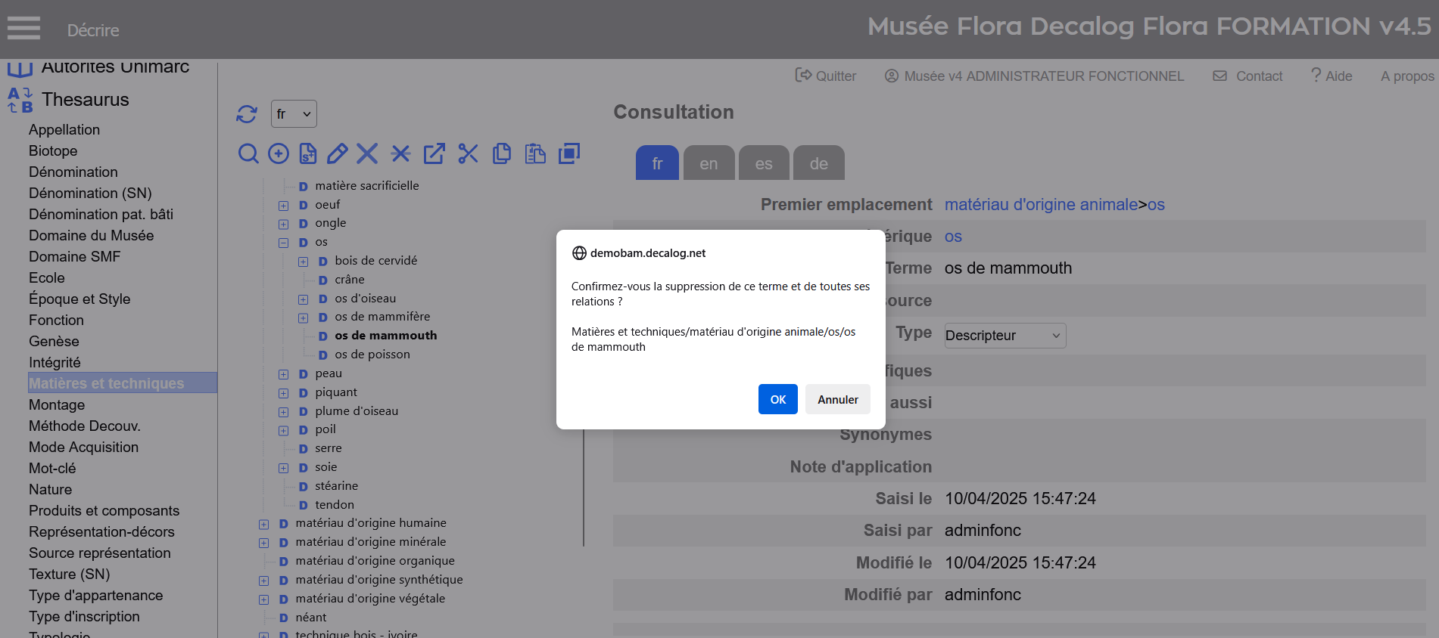Click the scissors cut icon
This screenshot has width=1439, height=638.
pyautogui.click(x=468, y=154)
